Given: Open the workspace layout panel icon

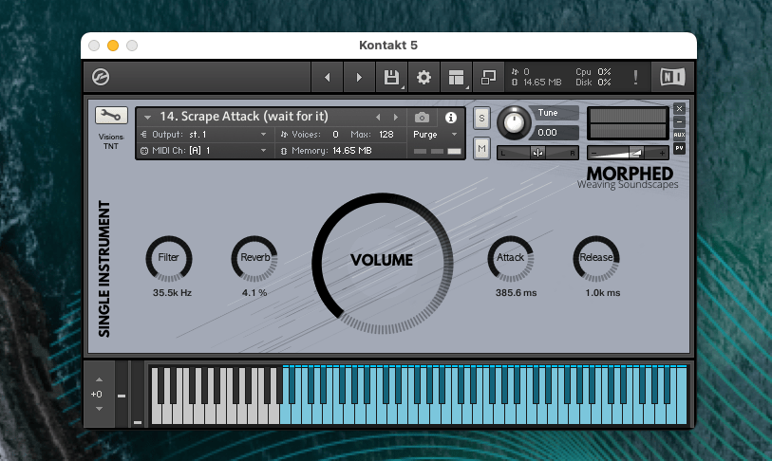Looking at the screenshot, I should (x=456, y=77).
